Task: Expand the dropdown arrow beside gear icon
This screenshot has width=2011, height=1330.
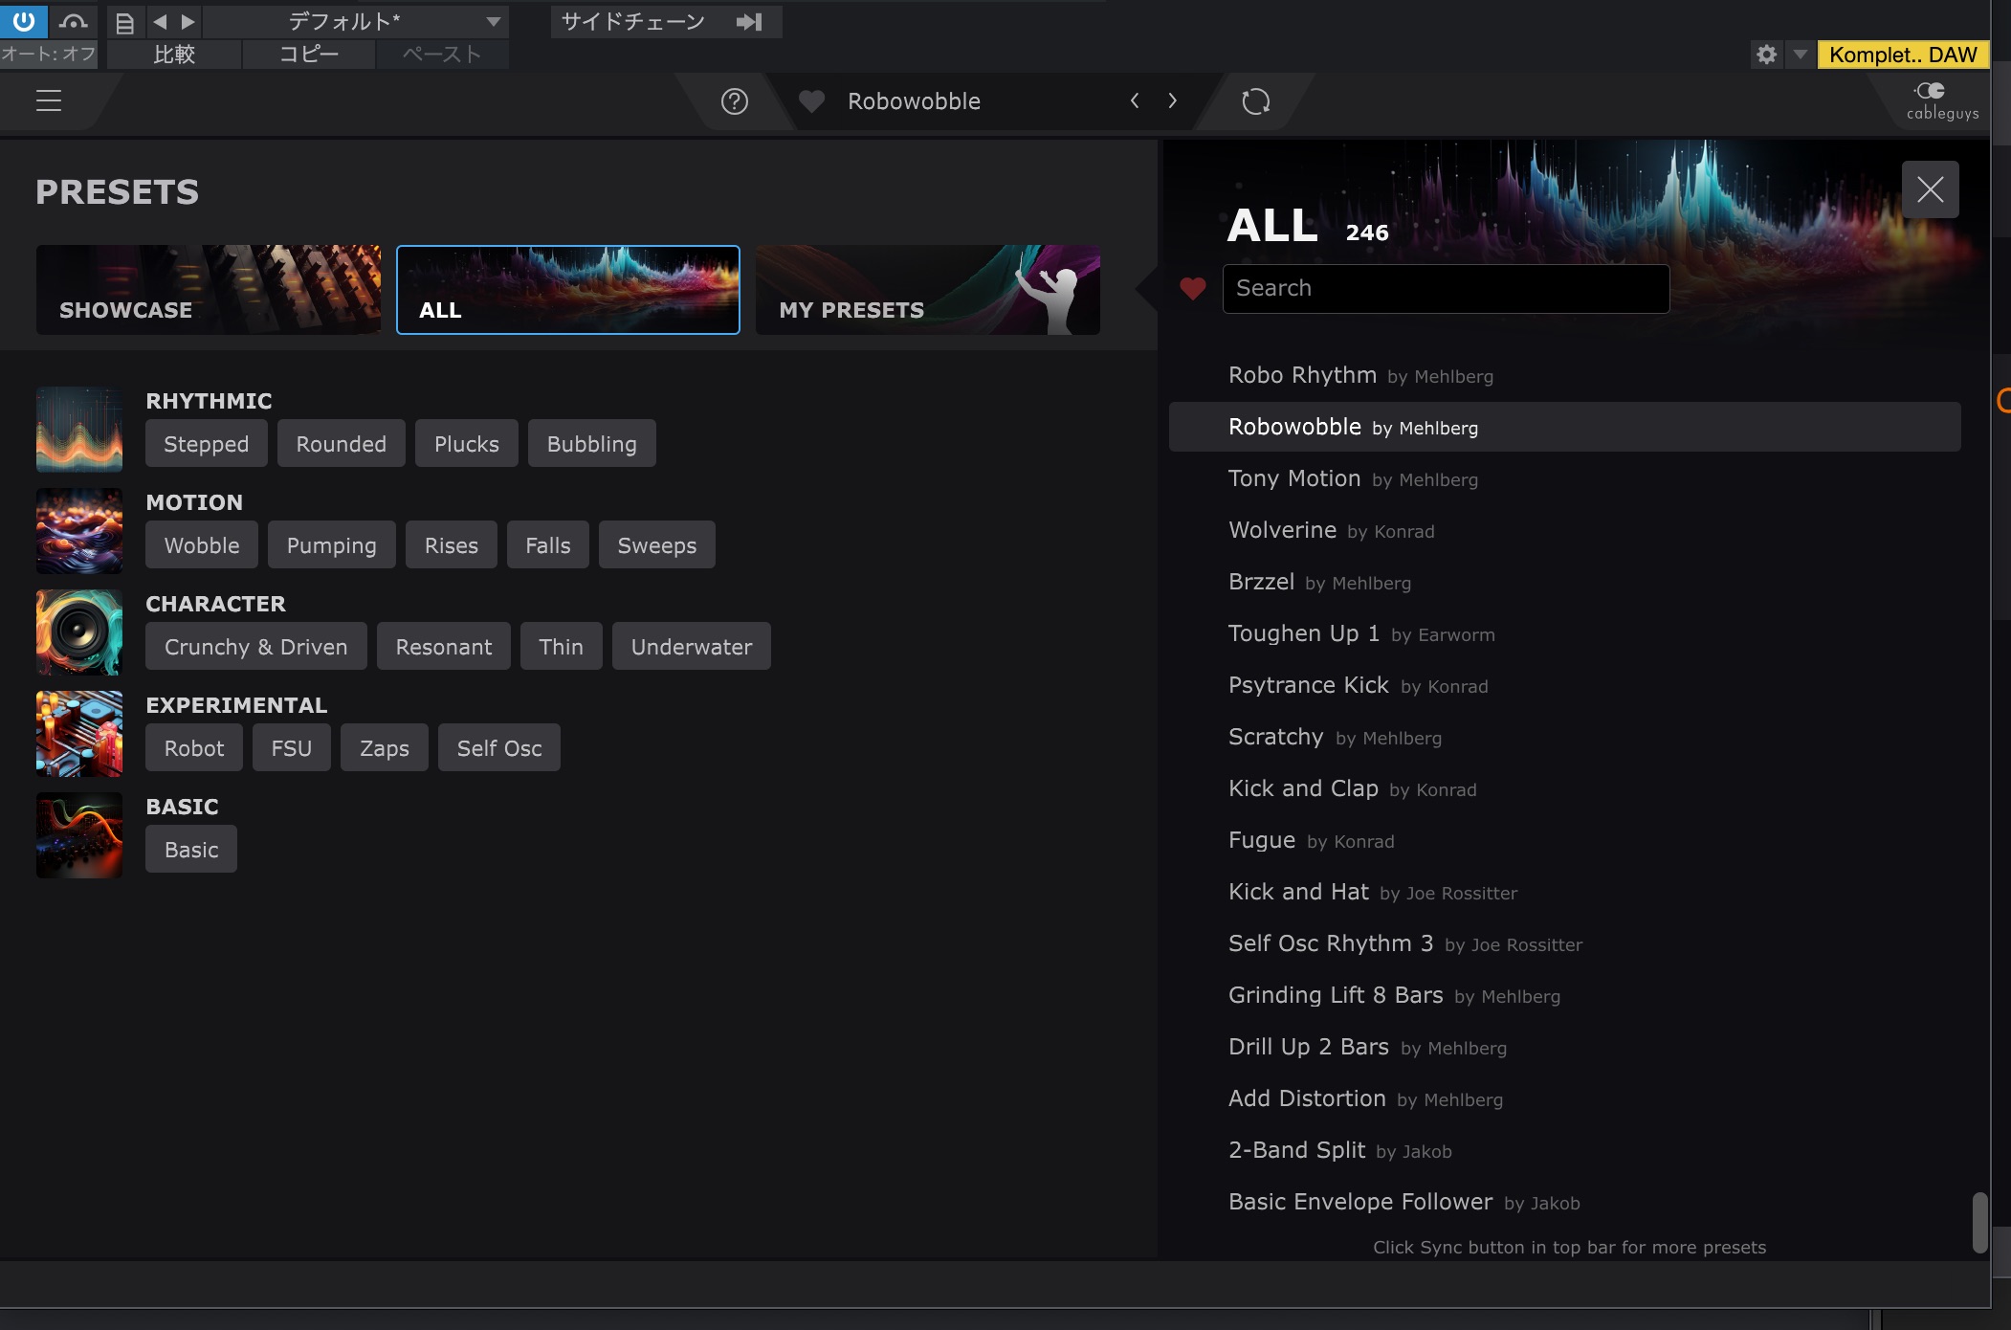Action: (x=1800, y=55)
